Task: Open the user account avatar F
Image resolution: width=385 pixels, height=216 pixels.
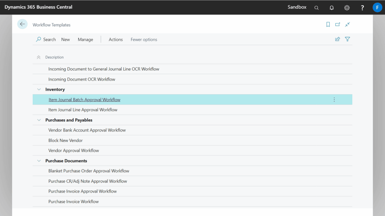Action: pos(377,7)
